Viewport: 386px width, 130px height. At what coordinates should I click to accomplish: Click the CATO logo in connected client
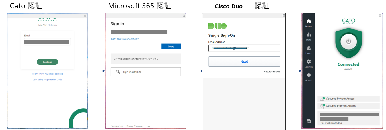(x=348, y=21)
